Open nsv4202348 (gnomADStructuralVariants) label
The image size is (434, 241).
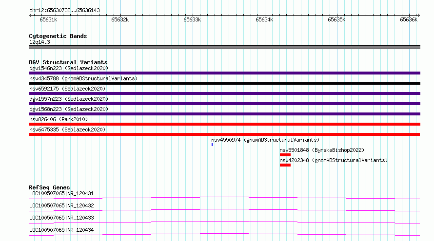(x=334, y=160)
